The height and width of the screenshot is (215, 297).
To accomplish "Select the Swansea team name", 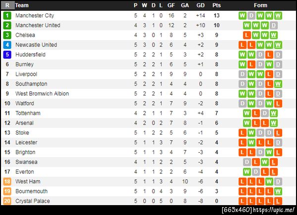I will tap(26, 162).
